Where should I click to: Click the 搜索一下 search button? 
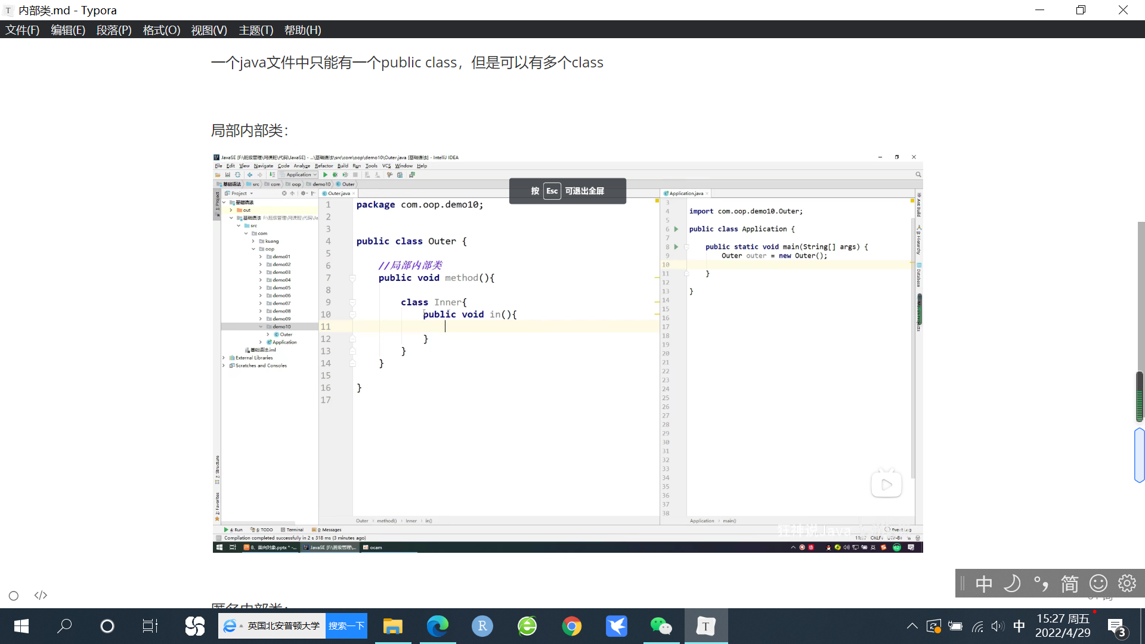click(x=346, y=626)
